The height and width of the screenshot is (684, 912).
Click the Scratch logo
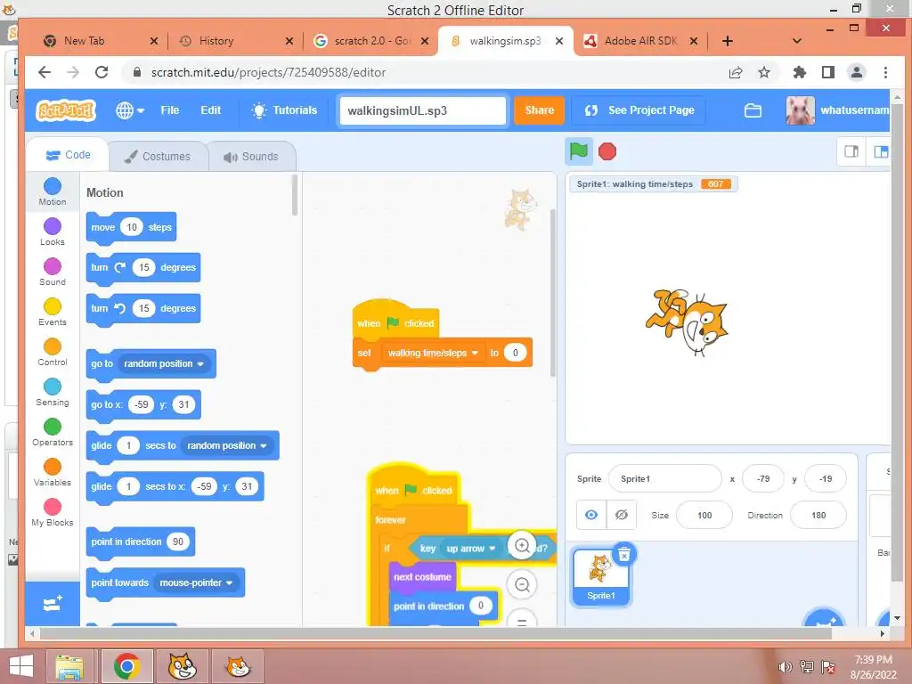(x=66, y=110)
